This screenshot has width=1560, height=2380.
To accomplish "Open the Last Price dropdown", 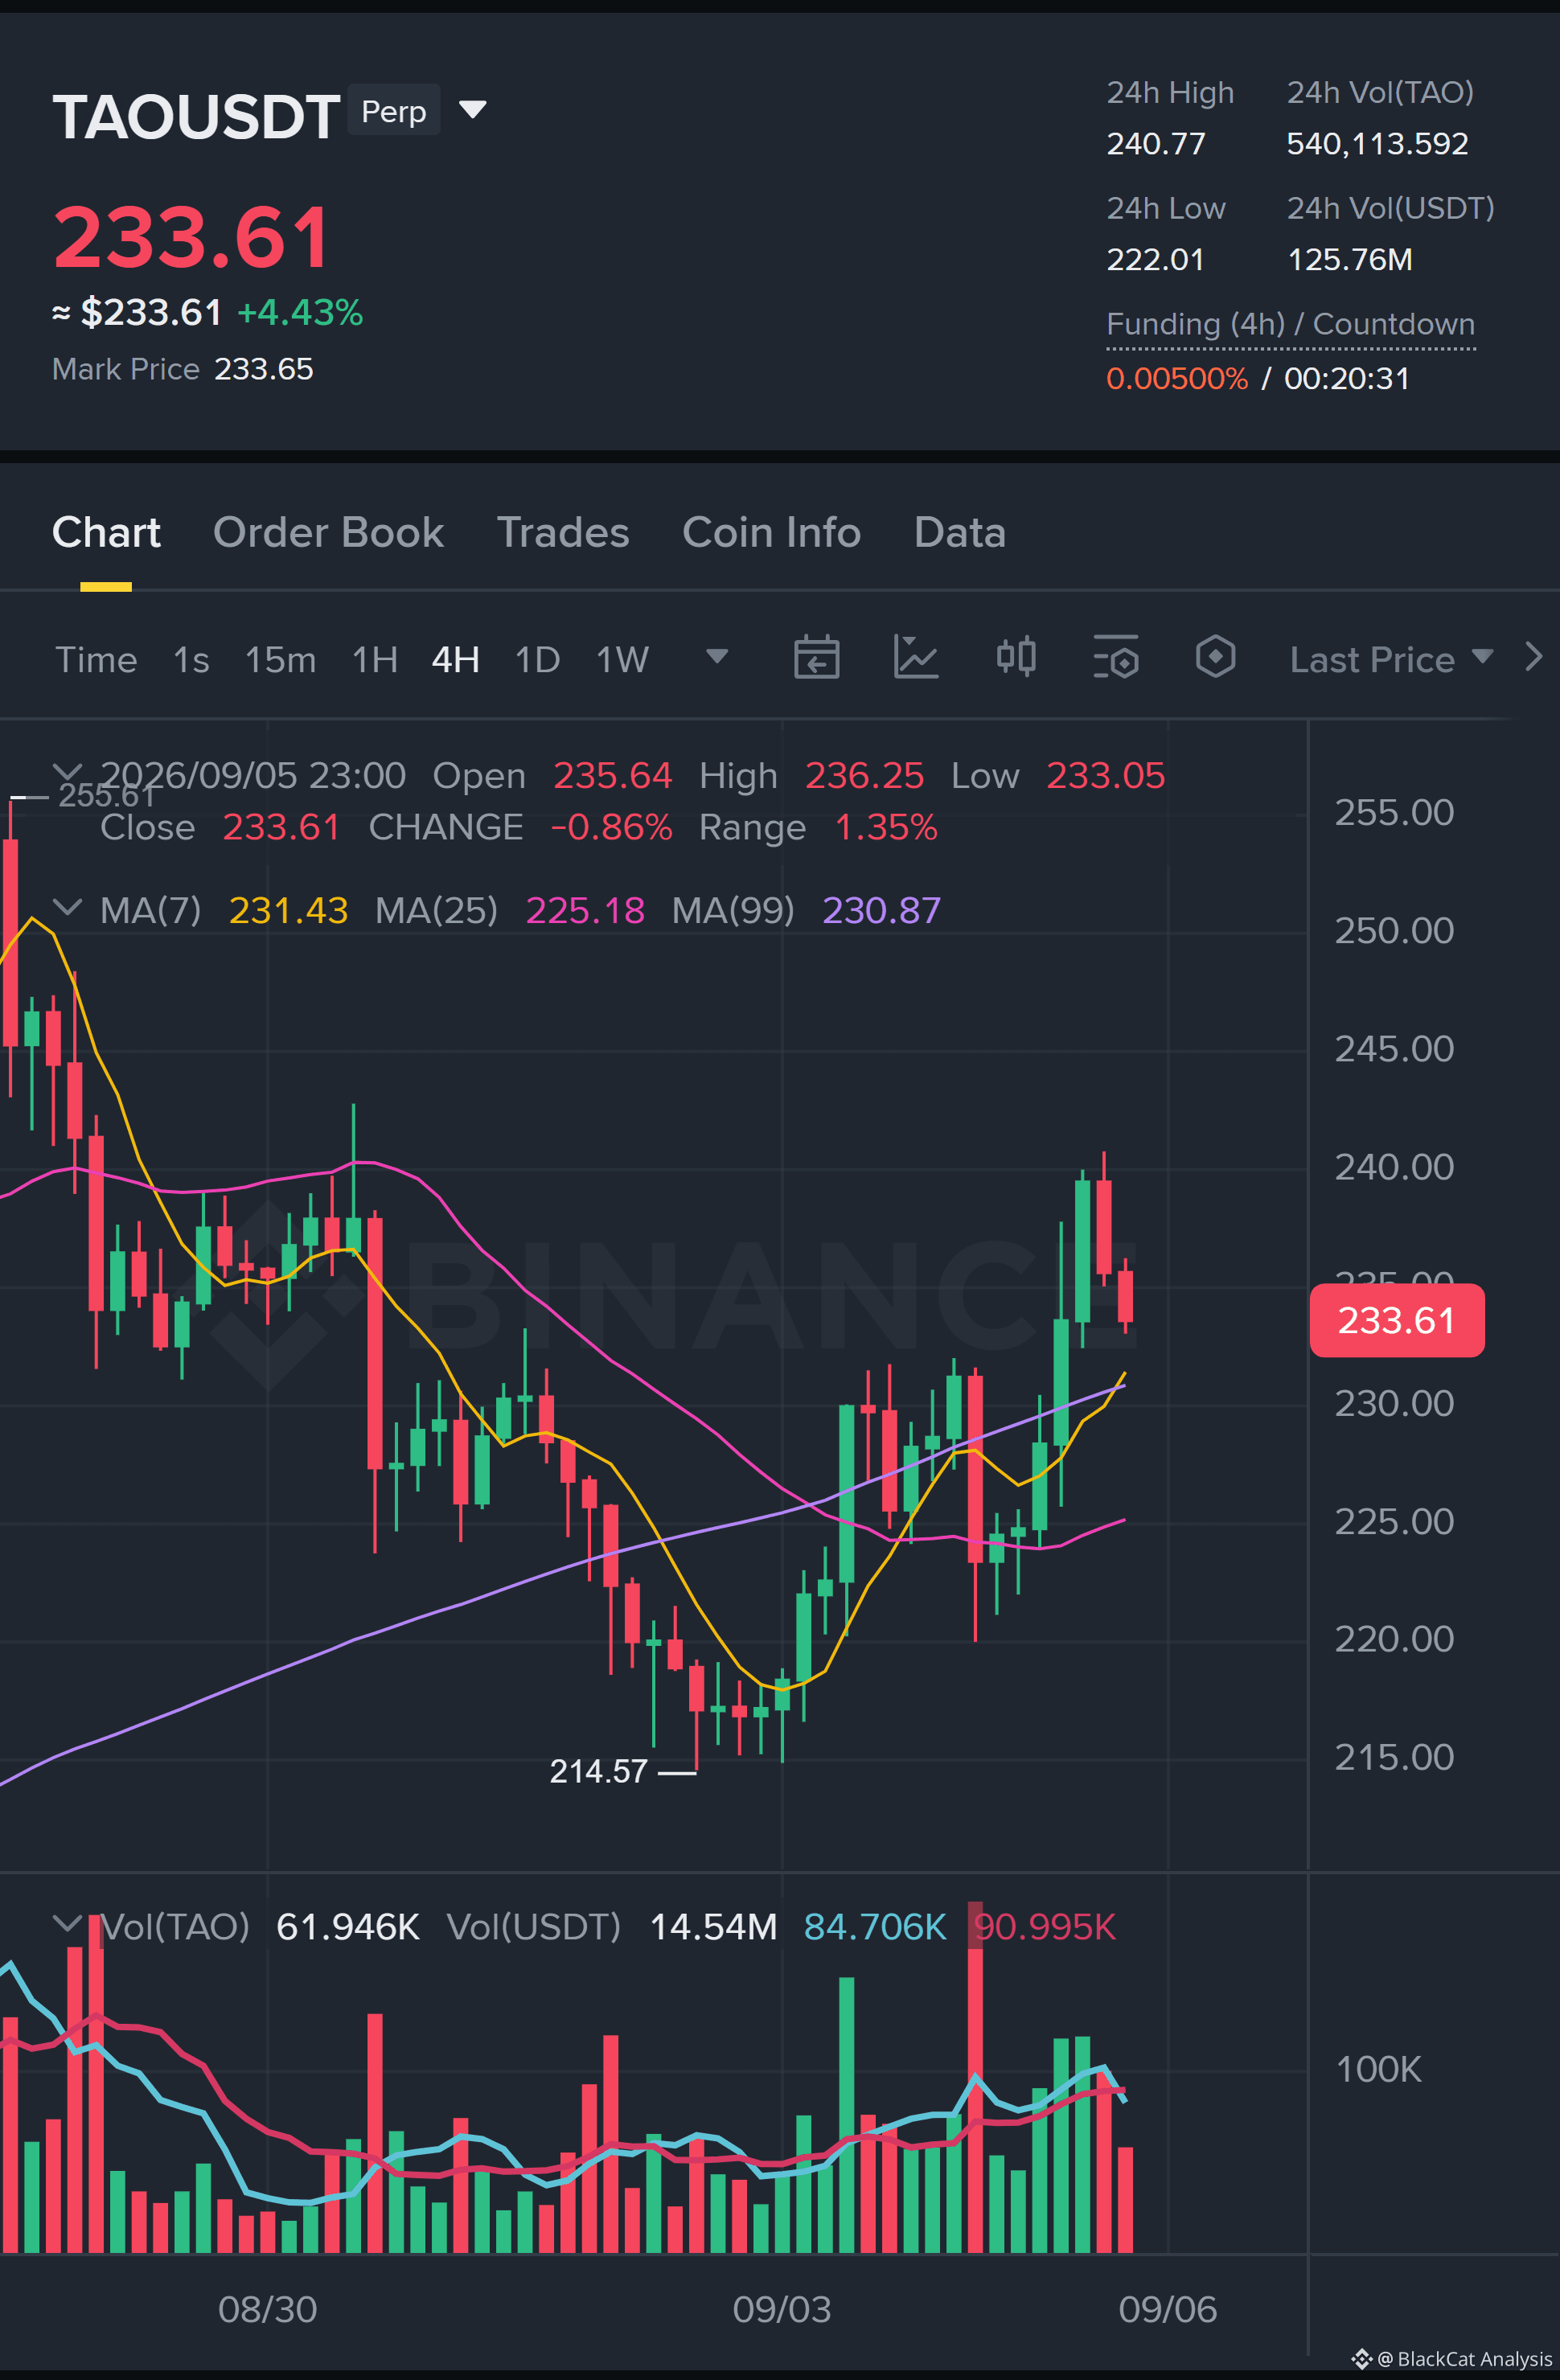I will point(1391,659).
